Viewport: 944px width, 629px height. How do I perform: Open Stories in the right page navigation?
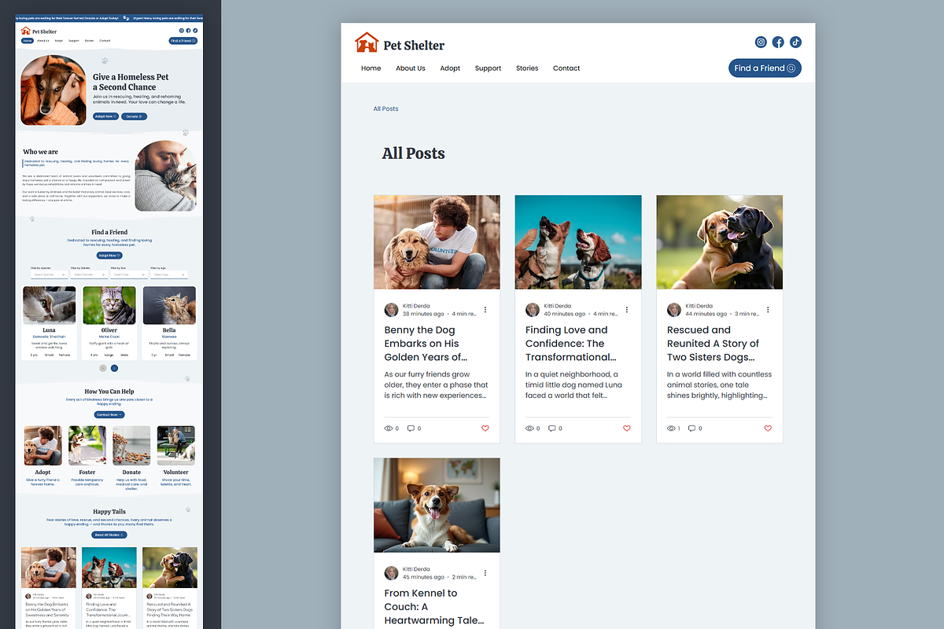tap(527, 68)
